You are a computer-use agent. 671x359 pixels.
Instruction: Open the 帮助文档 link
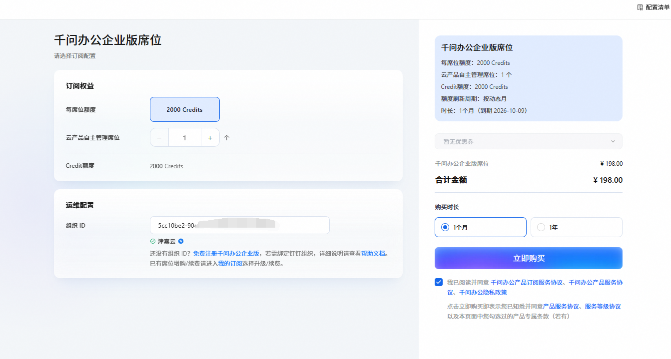tap(373, 253)
